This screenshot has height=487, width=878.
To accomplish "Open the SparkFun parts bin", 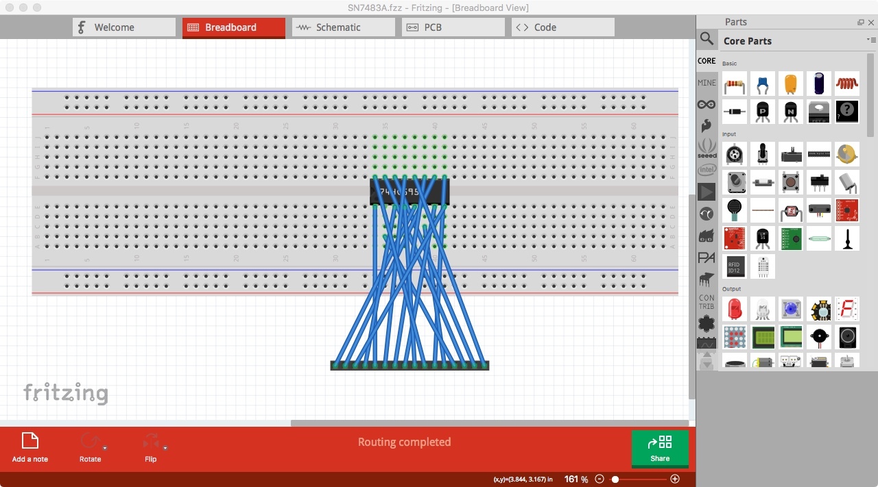I will click(x=707, y=126).
